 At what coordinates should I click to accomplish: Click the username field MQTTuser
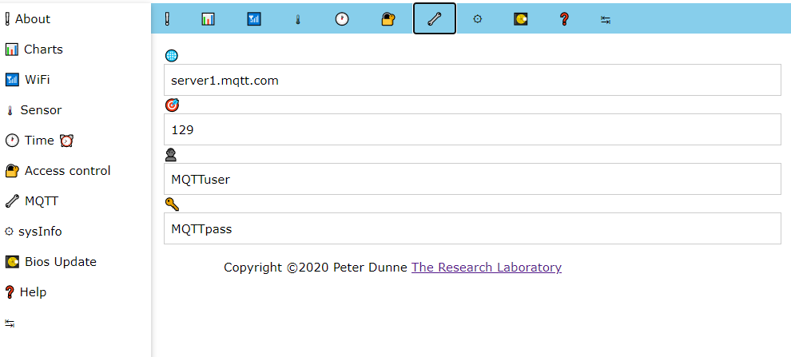(472, 179)
